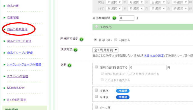Click 発送準備期間 days input field
The height and width of the screenshot is (110, 193).
point(126,18)
